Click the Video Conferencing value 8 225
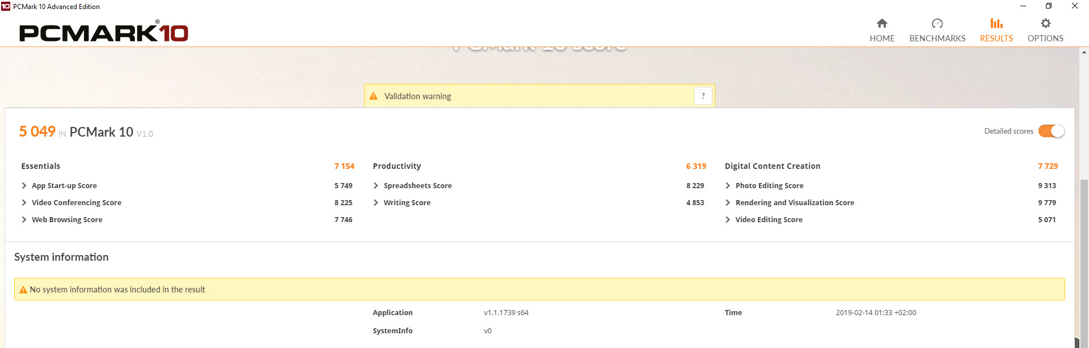Viewport: 1089px width, 348px height. (x=343, y=202)
